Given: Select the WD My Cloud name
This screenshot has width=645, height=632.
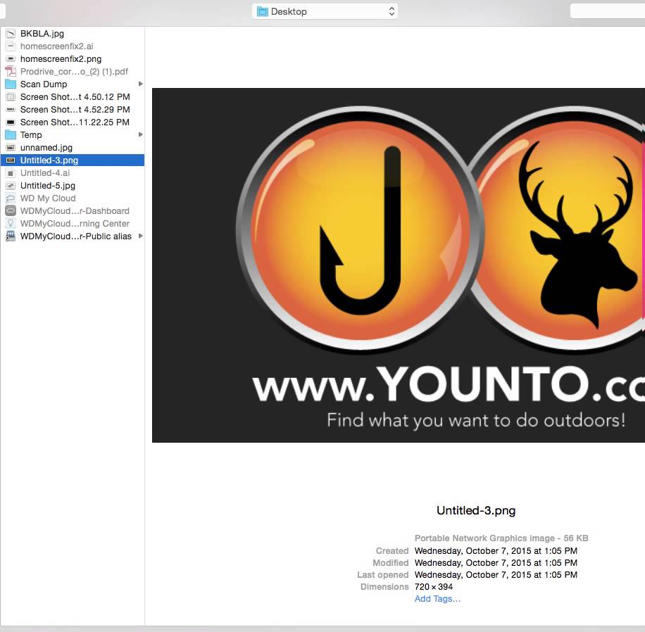Looking at the screenshot, I should point(48,198).
